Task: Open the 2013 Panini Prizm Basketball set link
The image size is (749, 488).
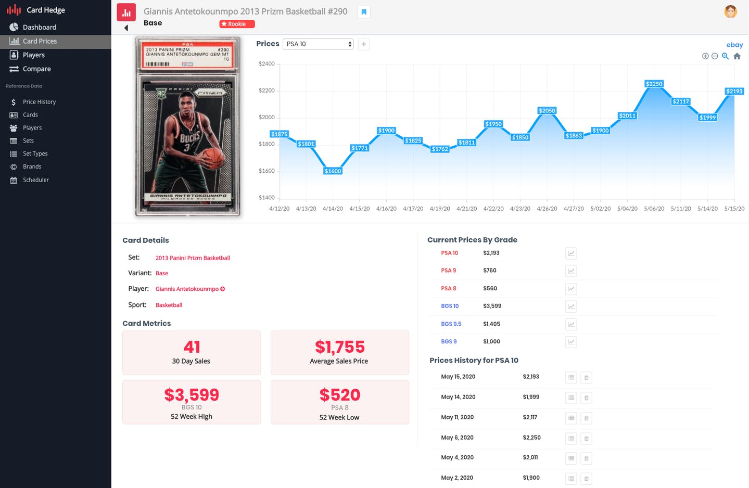Action: [x=193, y=258]
